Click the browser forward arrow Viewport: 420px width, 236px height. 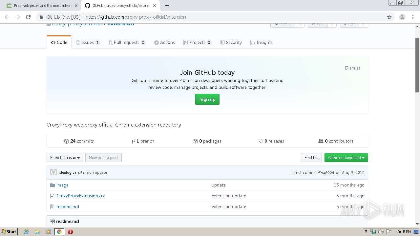tap(18, 17)
